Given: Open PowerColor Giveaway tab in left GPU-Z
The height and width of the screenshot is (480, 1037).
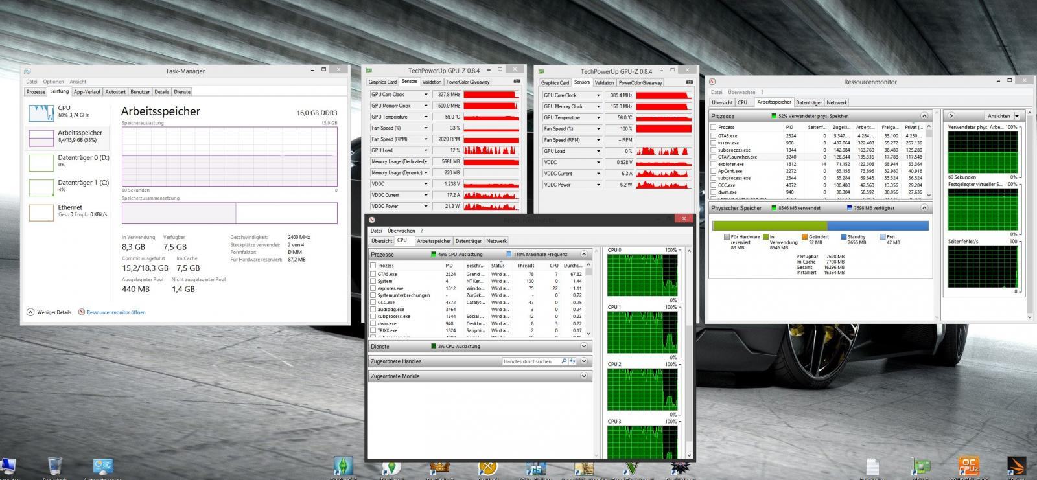Looking at the screenshot, I should (x=468, y=82).
